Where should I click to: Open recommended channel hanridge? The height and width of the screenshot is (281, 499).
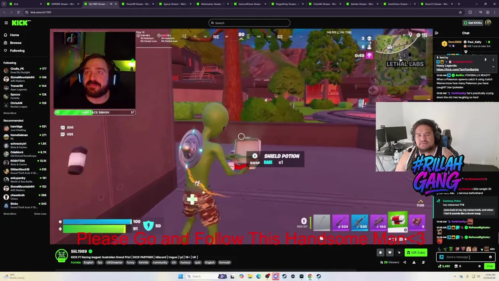pos(24,128)
